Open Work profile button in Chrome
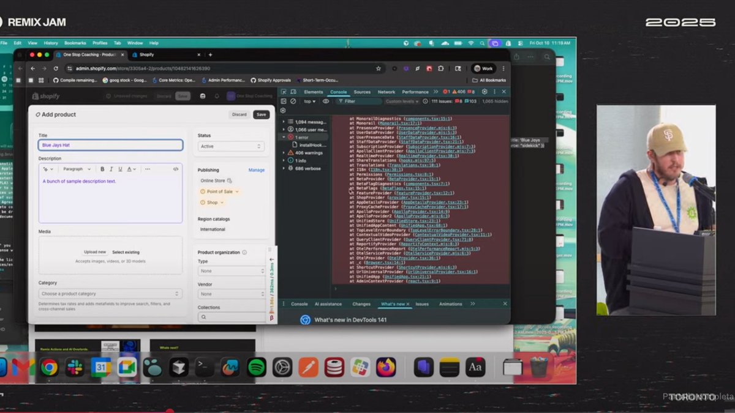This screenshot has height=413, width=735. click(483, 69)
